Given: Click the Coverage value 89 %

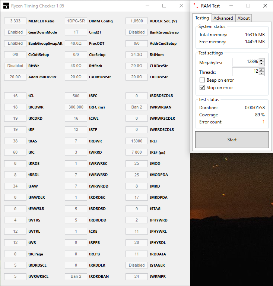Looking at the screenshot, I should click(x=260, y=115).
